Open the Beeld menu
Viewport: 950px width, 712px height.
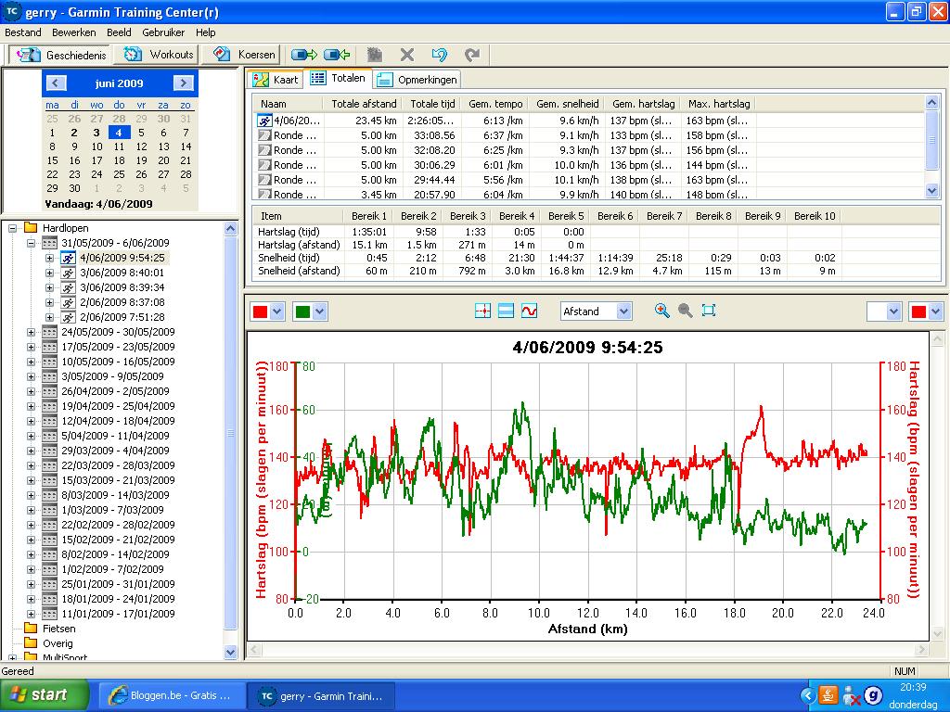tap(119, 32)
